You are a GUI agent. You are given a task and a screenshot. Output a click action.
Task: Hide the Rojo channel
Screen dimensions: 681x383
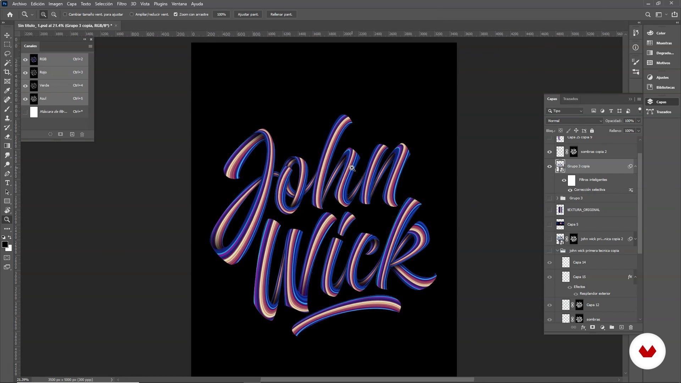[x=25, y=73]
